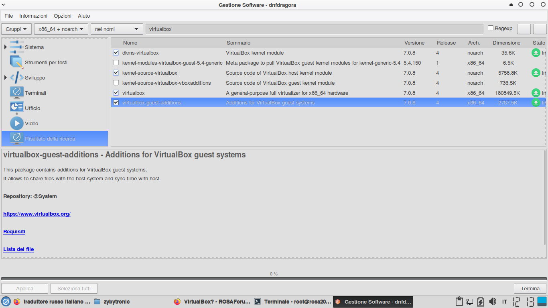Sort packages by Versione column header
This screenshot has height=308, width=548.
point(414,43)
